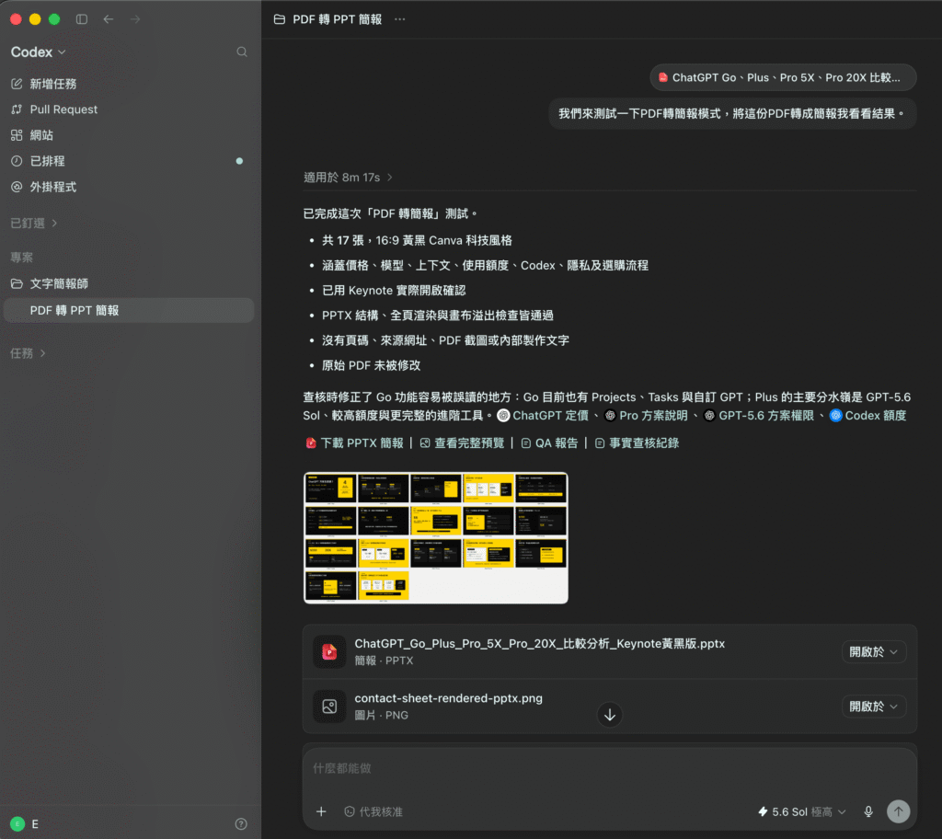Go back with the left arrow
Viewport: 942px width, 839px height.
(109, 19)
